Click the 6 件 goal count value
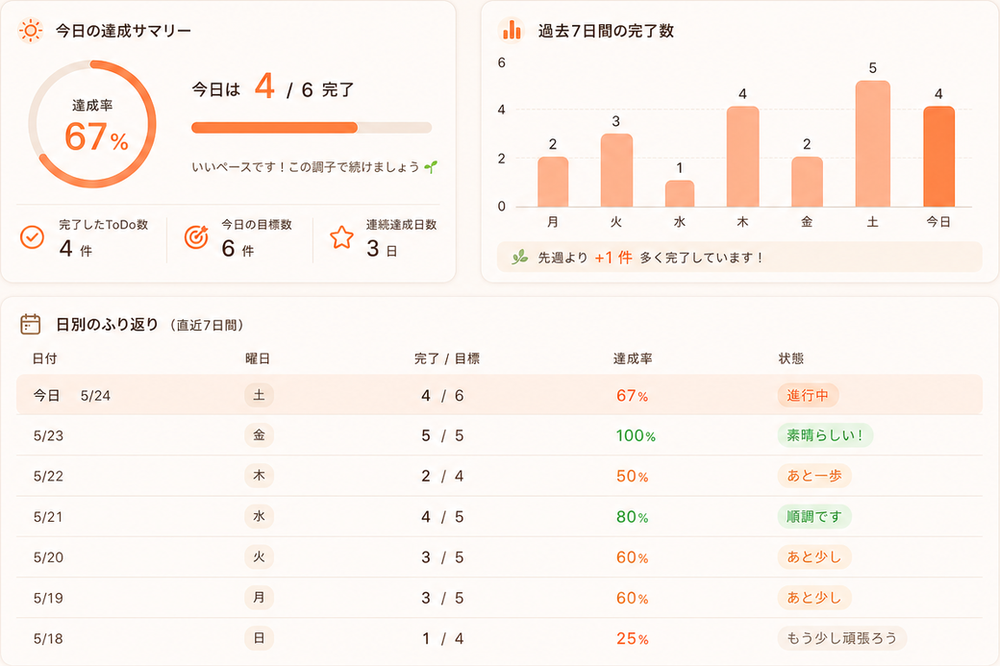 [237, 249]
